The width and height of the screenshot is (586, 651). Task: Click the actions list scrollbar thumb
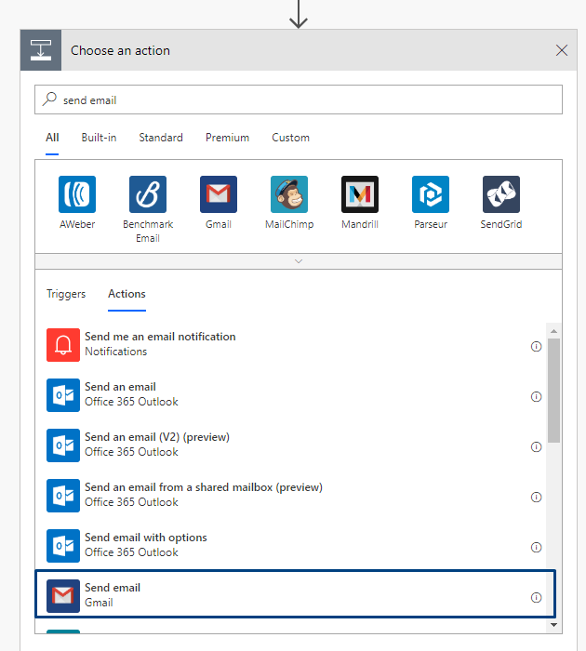pyautogui.click(x=553, y=391)
